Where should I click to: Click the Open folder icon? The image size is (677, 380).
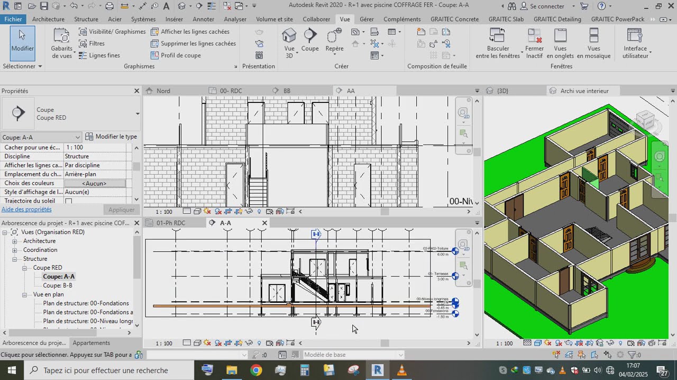pyautogui.click(x=32, y=6)
